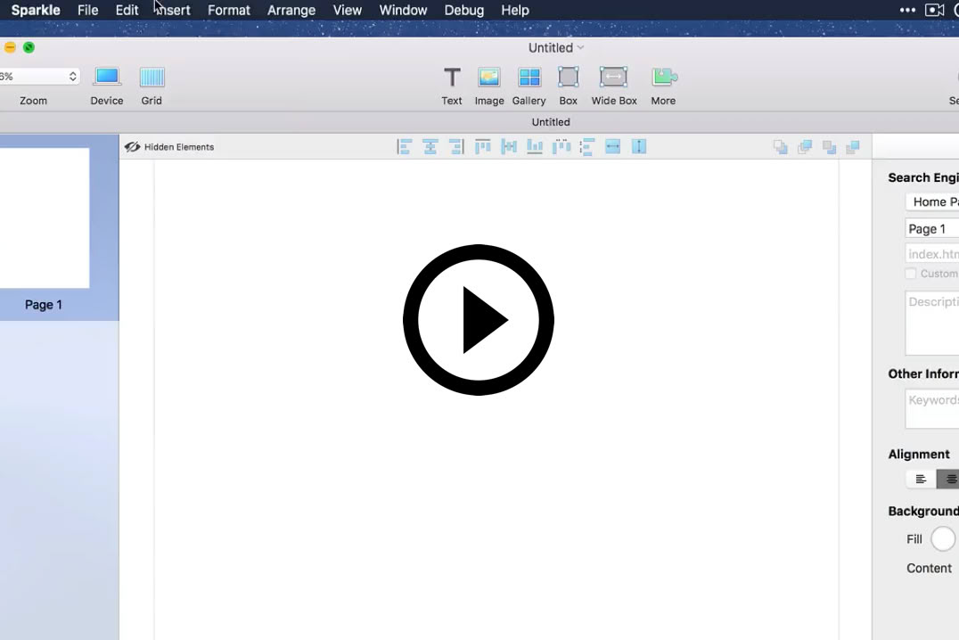This screenshot has height=640, width=959.
Task: Center elements horizontally with align icon
Action: click(x=430, y=147)
